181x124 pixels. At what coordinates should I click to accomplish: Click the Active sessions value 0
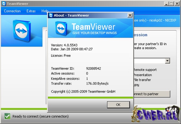point(87,73)
